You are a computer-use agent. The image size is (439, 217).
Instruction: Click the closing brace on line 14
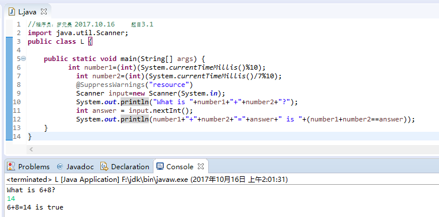click(x=30, y=136)
